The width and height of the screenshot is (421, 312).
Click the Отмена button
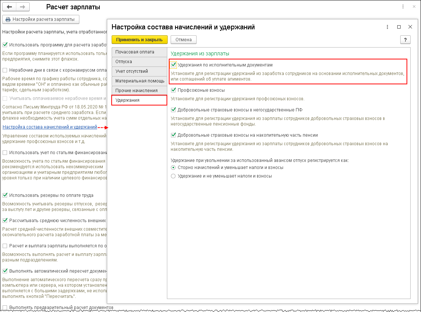coord(183,40)
